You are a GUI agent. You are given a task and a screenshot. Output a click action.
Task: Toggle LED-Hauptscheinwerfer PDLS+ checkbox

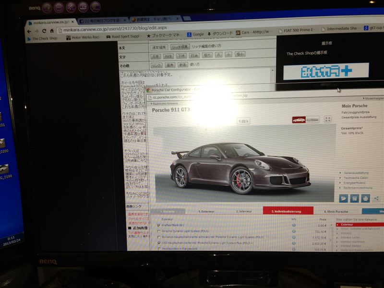(x=159, y=243)
